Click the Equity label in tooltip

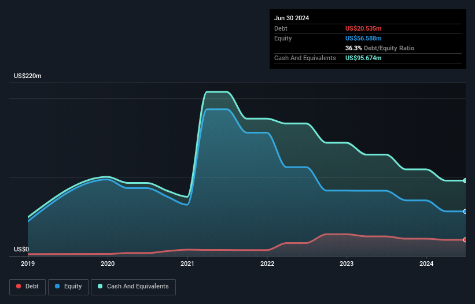pyautogui.click(x=283, y=38)
